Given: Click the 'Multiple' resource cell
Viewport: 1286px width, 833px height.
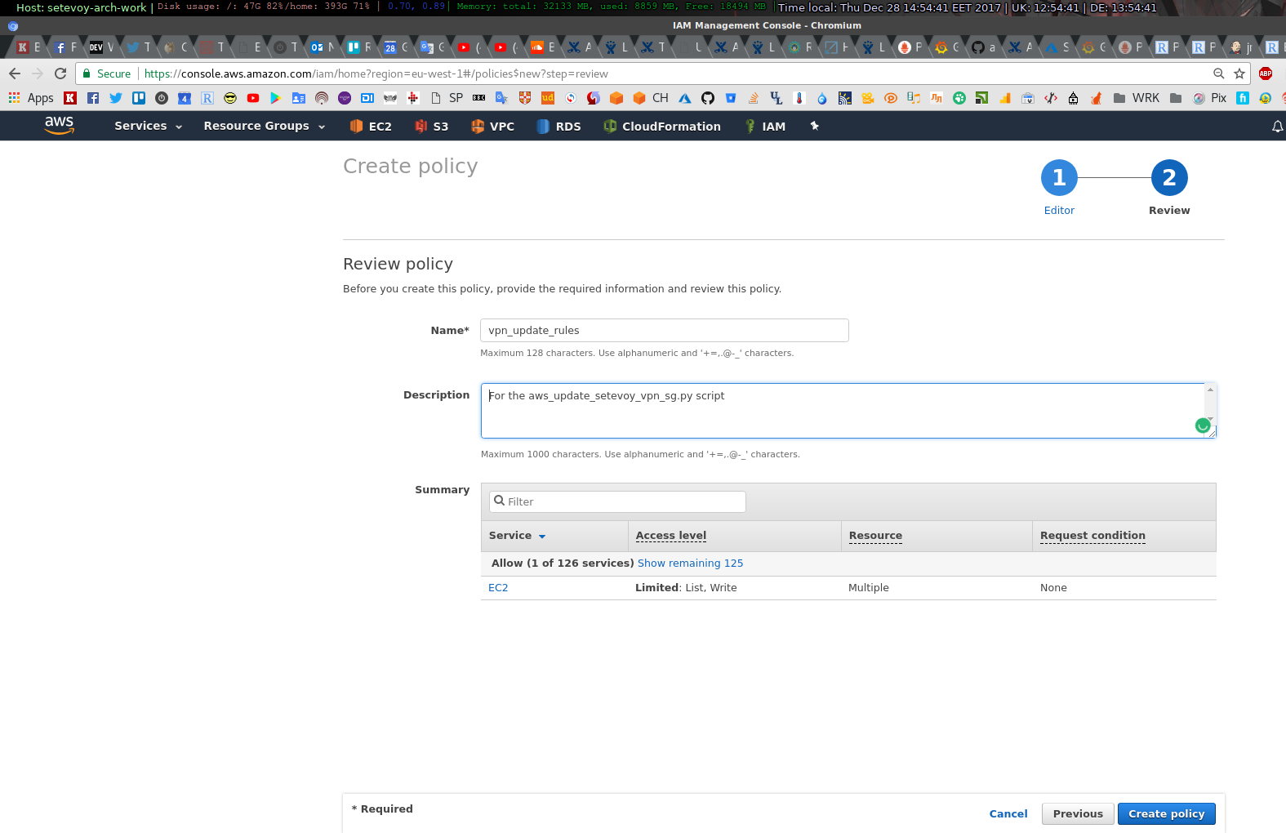Looking at the screenshot, I should 869,588.
